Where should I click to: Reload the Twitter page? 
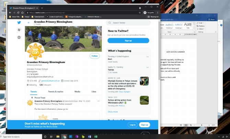point(18,13)
